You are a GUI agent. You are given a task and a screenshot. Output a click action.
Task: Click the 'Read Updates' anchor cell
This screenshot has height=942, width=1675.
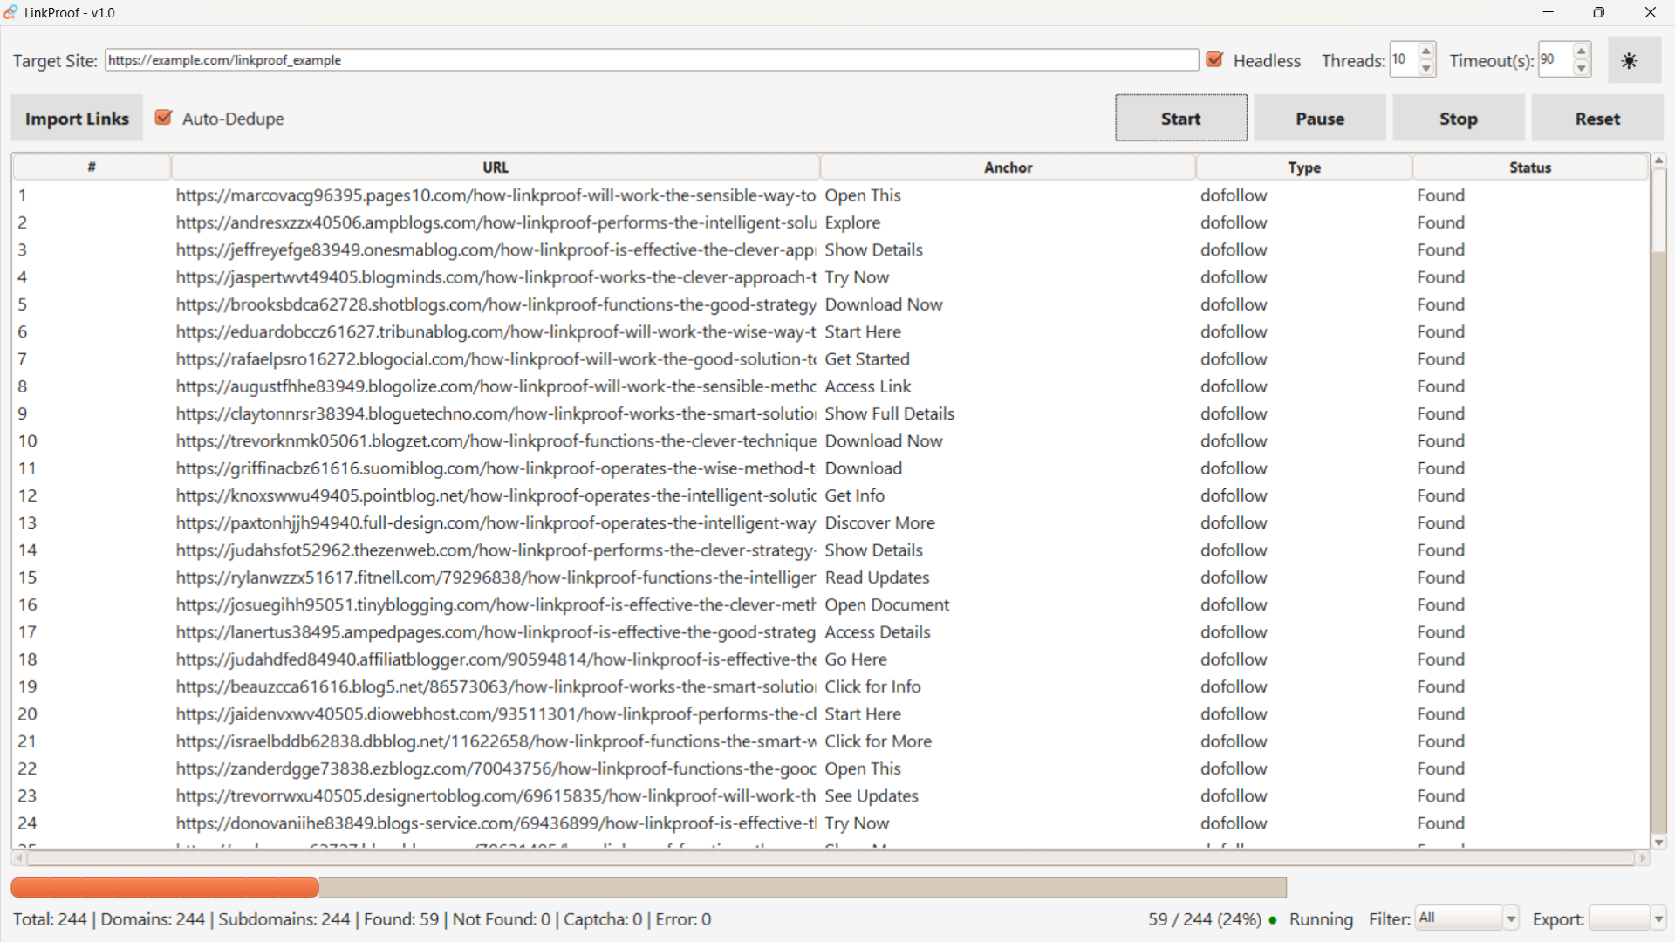point(878,577)
